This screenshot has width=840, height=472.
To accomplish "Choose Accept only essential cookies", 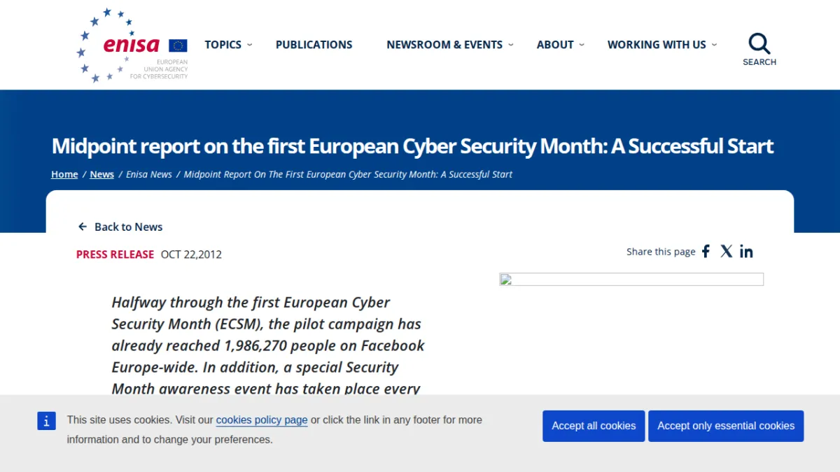I will click(x=726, y=426).
